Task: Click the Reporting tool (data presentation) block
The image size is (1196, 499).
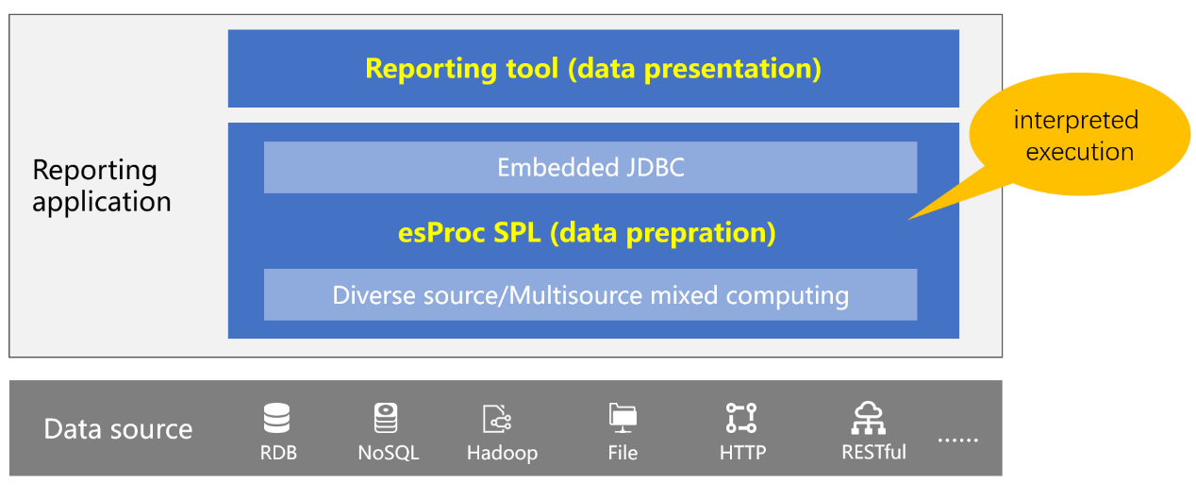Action: (593, 69)
